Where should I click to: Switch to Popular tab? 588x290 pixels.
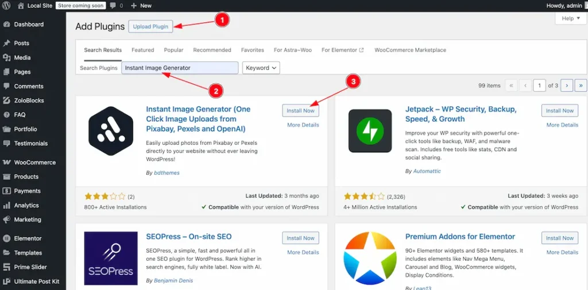pos(173,50)
